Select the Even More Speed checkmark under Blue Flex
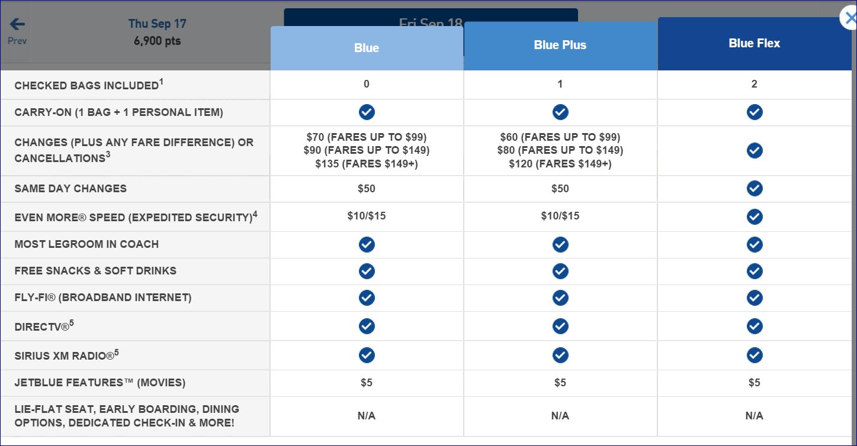 (x=754, y=216)
